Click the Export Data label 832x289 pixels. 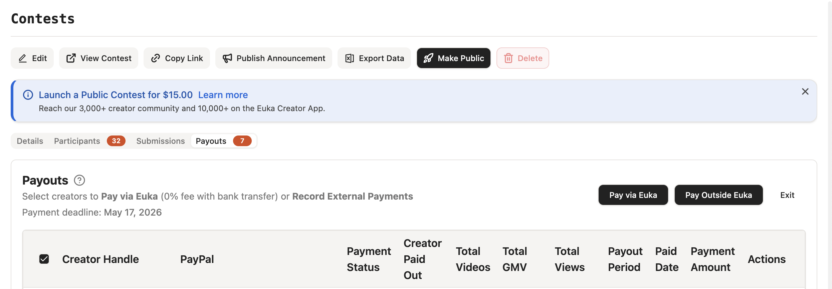click(x=381, y=58)
